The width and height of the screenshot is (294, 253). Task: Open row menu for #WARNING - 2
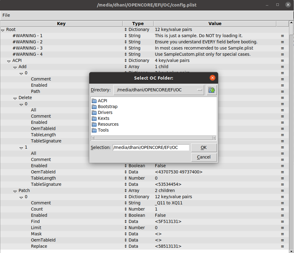282,42
